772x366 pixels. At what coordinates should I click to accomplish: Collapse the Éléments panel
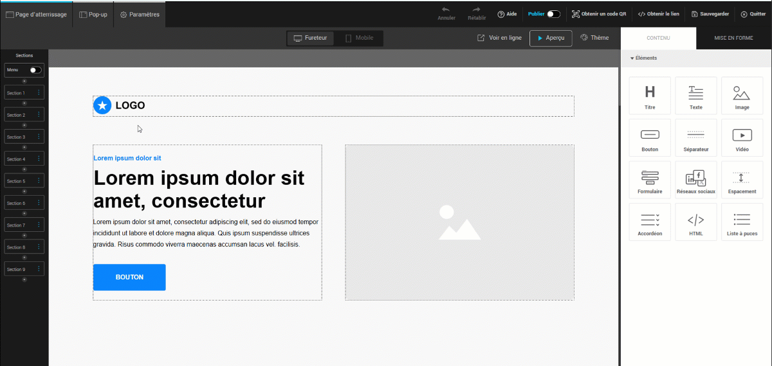(643, 58)
